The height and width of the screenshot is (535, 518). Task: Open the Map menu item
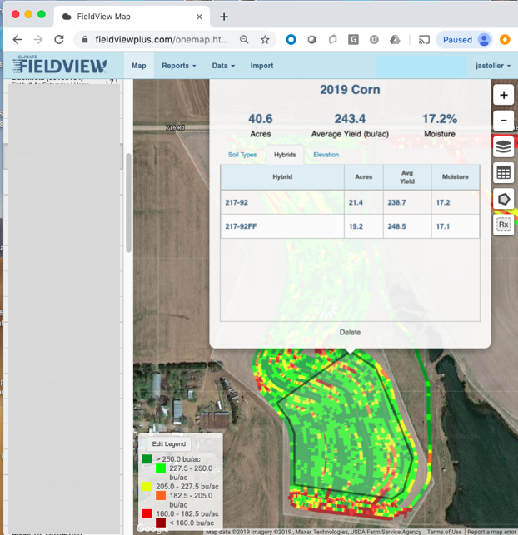point(138,66)
